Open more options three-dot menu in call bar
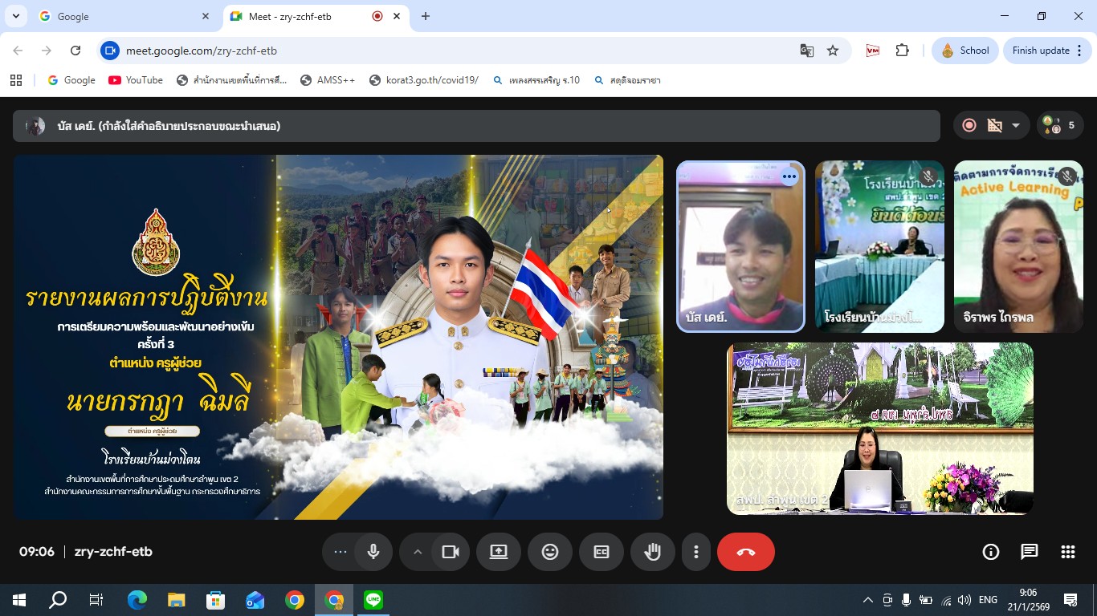 pyautogui.click(x=696, y=552)
